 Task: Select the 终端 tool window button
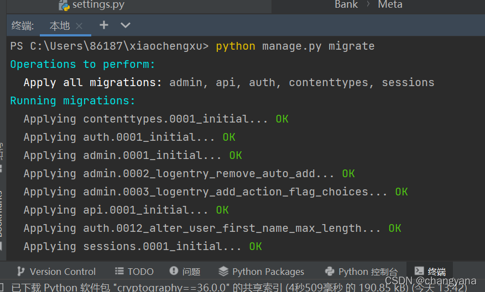click(430, 271)
